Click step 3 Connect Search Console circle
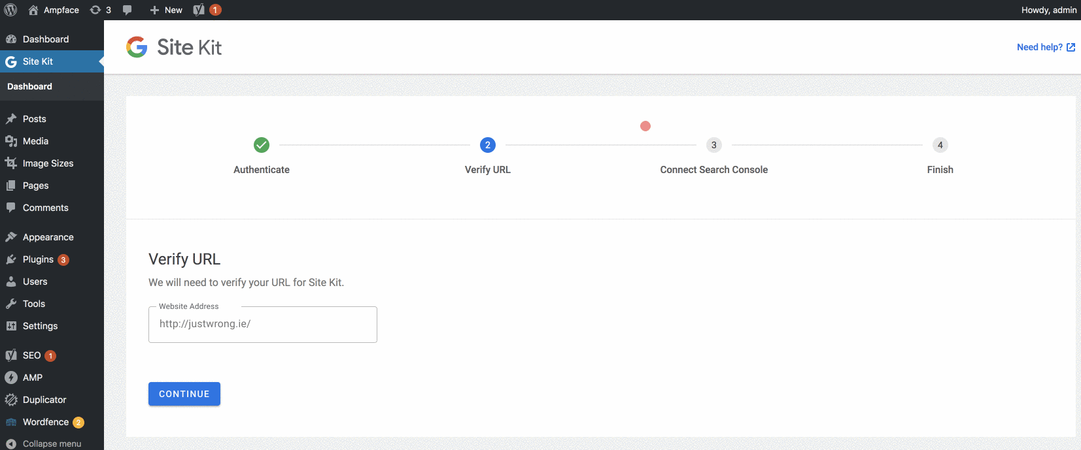 pyautogui.click(x=714, y=145)
